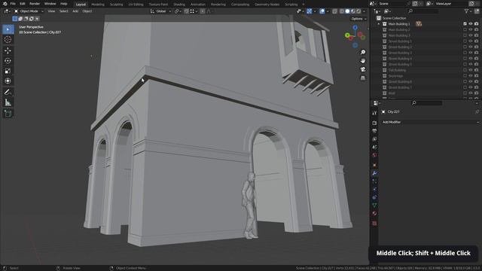Select Street Building 1 in outliner
482x271 pixels.
(x=400, y=41)
